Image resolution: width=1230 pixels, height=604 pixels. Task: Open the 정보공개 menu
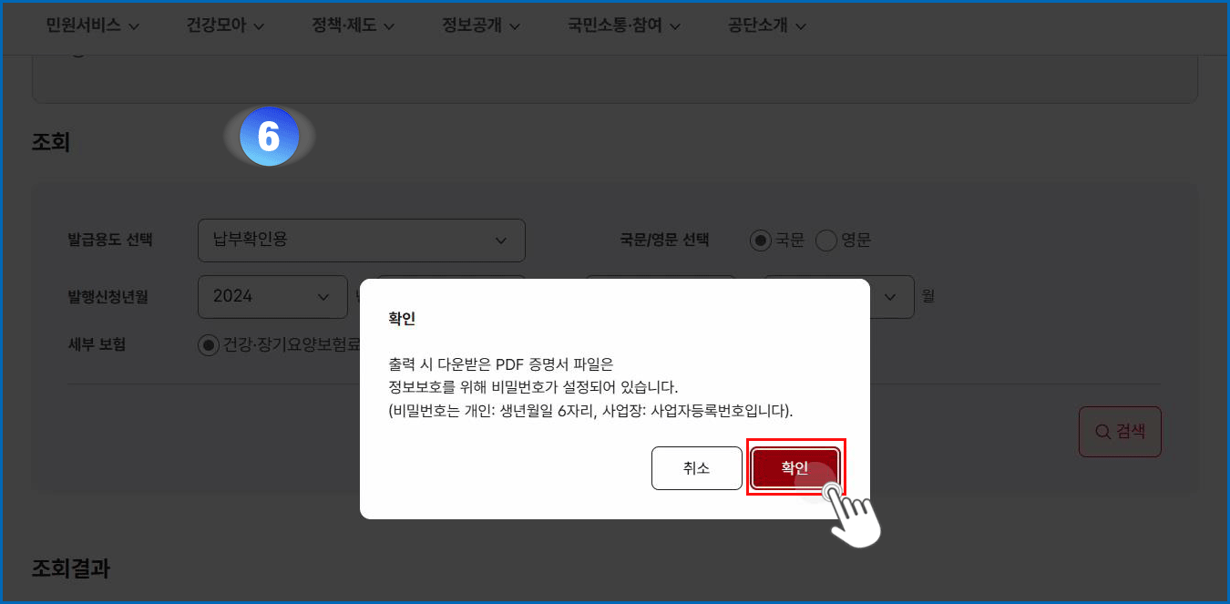pyautogui.click(x=481, y=26)
